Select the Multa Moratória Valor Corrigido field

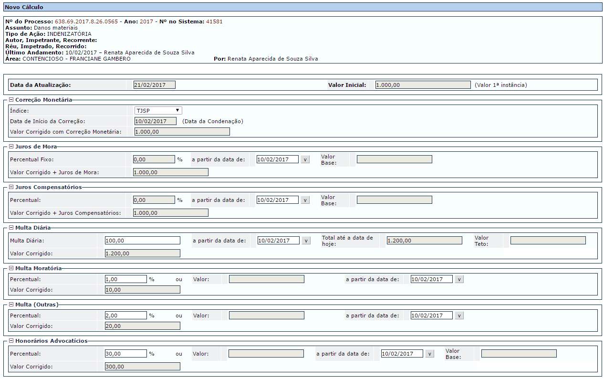(x=143, y=290)
